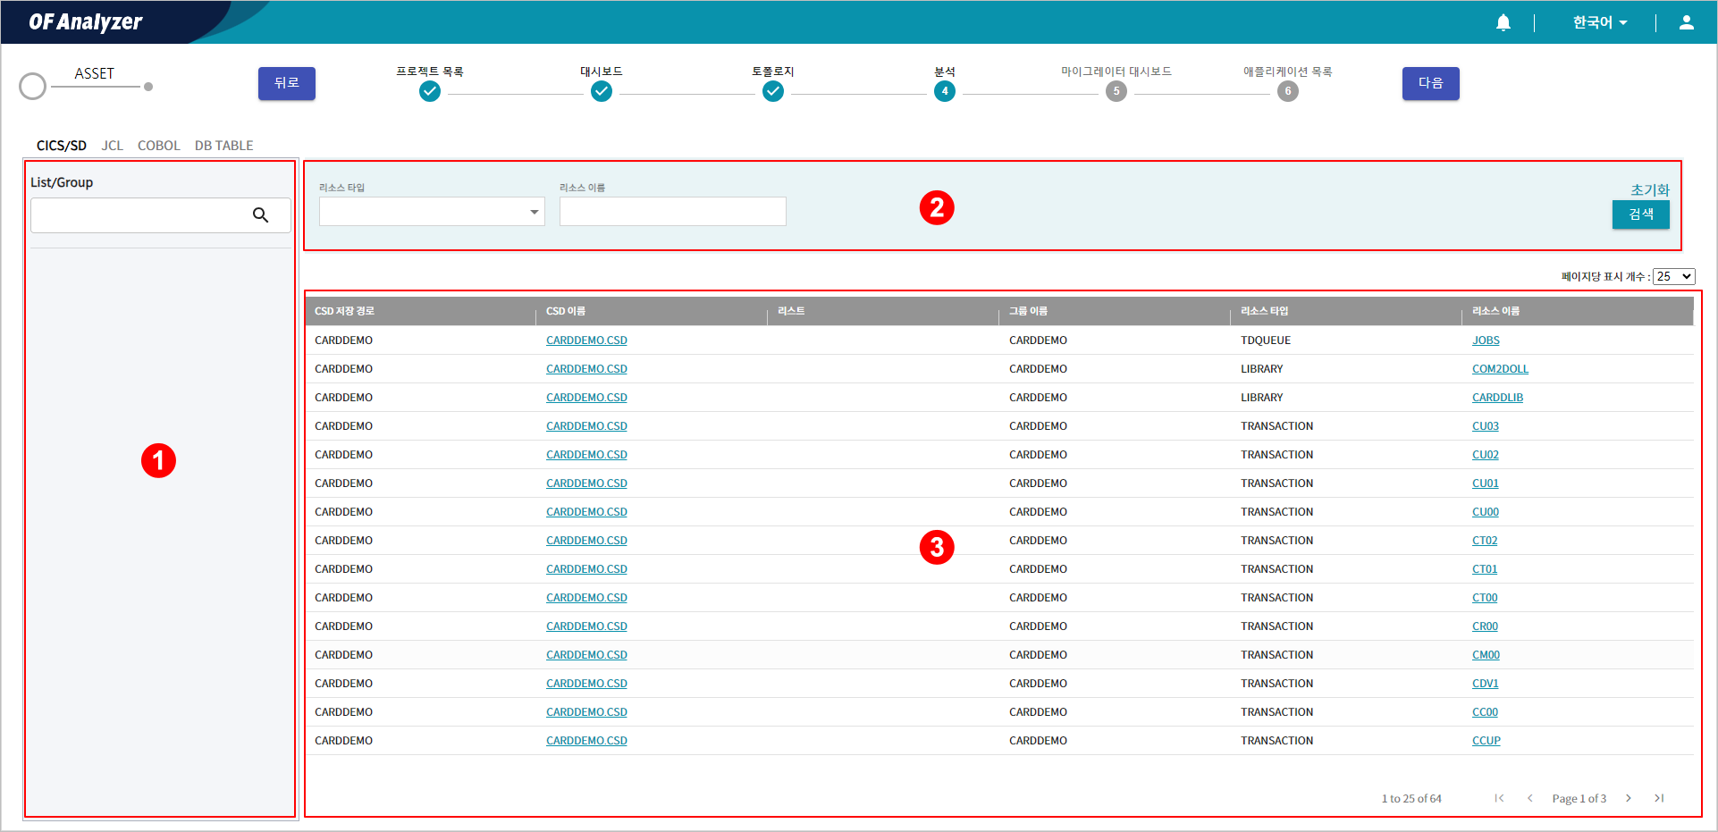Open the notification bell
This screenshot has width=1718, height=832.
point(1503,22)
